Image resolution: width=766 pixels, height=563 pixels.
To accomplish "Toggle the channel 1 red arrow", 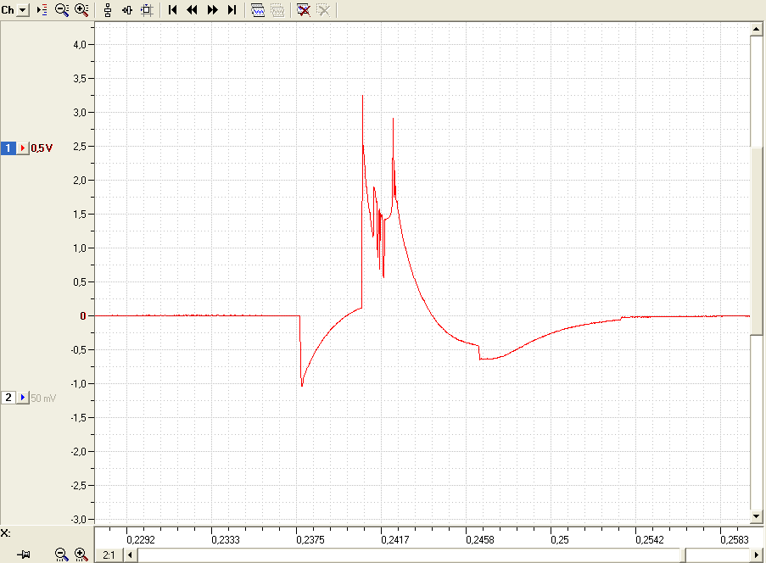I will [x=23, y=148].
